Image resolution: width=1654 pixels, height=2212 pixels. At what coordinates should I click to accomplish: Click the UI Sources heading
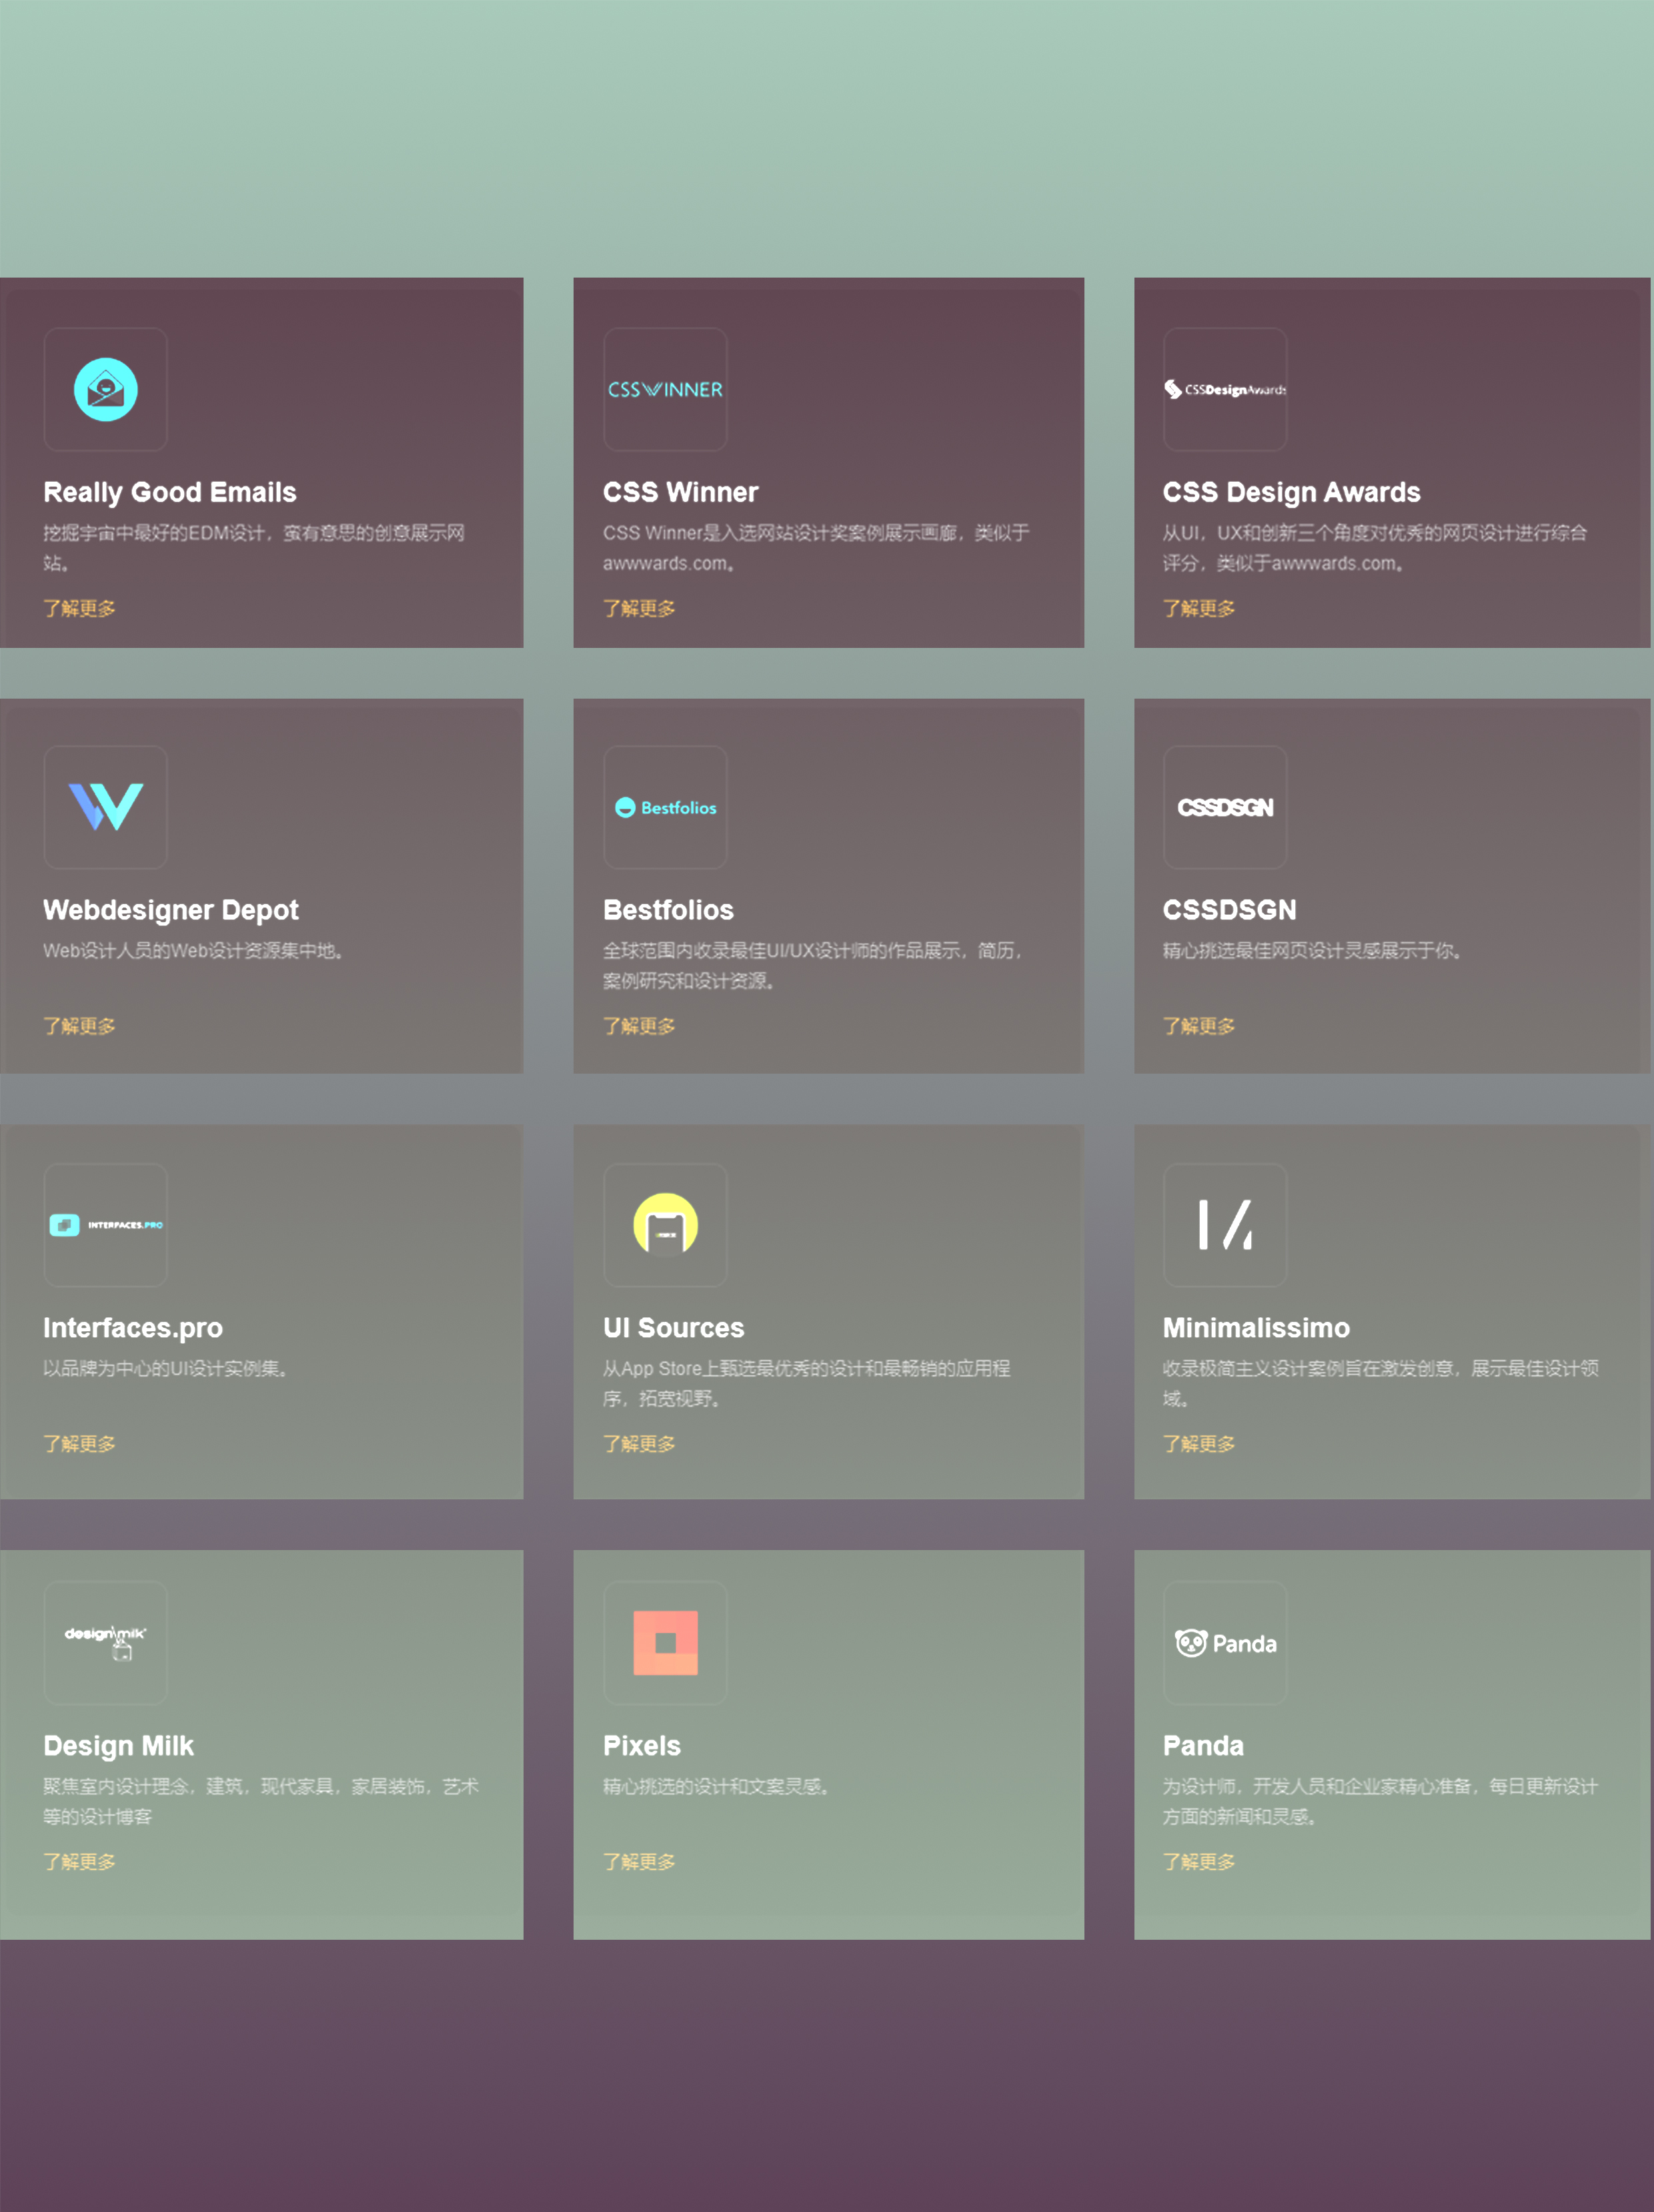pyautogui.click(x=672, y=1328)
